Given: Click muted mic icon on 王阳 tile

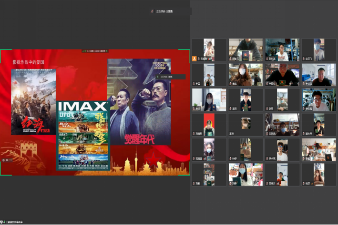Looking at the screenshot, I should (x=230, y=108).
